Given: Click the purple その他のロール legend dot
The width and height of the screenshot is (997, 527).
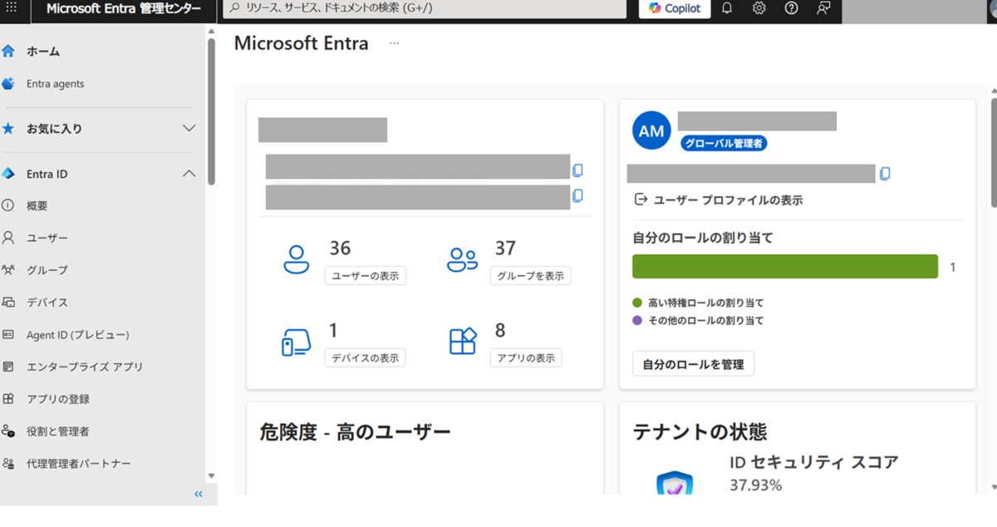Looking at the screenshot, I should coord(637,320).
